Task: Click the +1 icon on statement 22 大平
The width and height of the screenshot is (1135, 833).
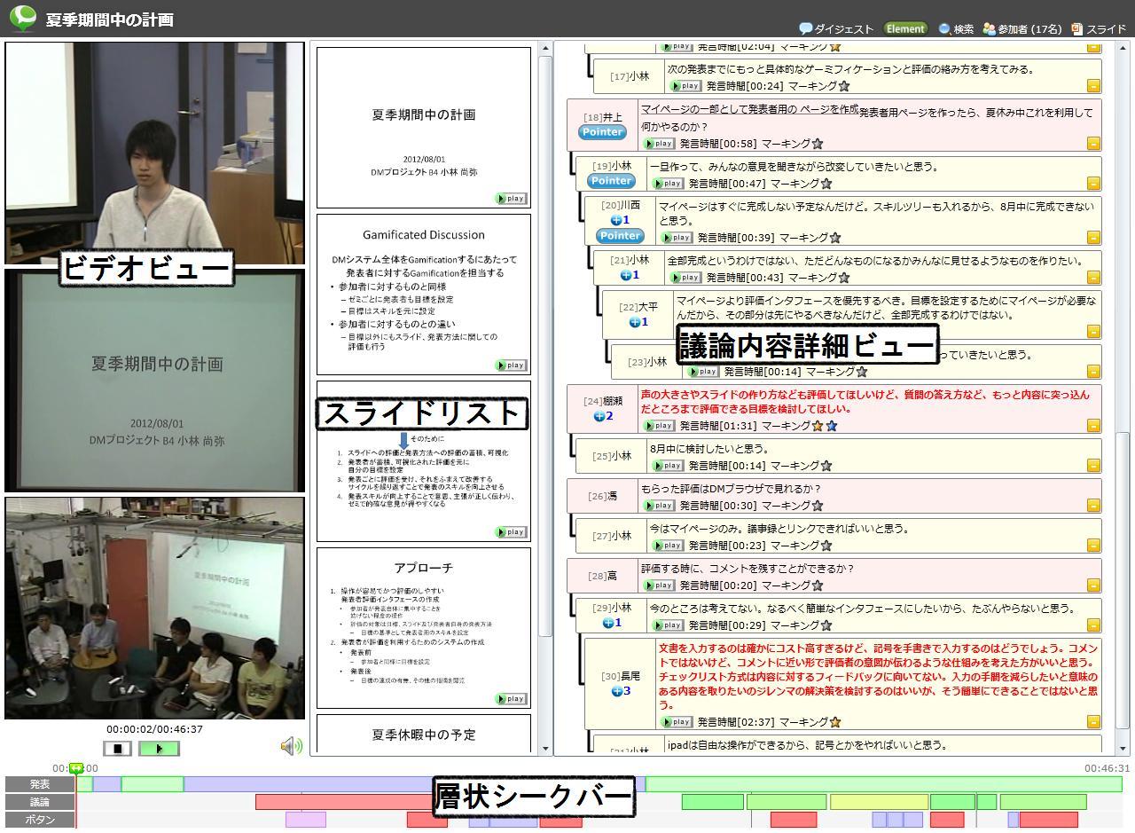Action: click(x=638, y=322)
